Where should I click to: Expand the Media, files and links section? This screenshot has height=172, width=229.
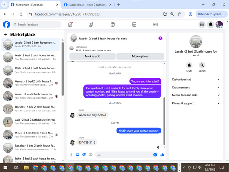click(x=196, y=95)
